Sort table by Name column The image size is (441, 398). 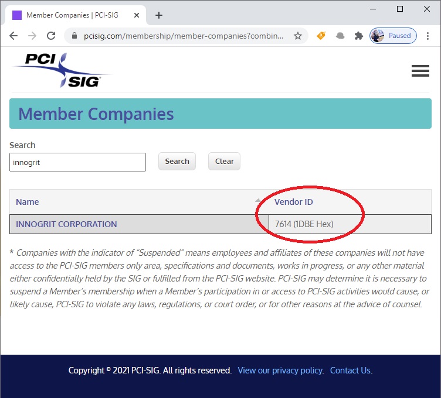point(28,202)
